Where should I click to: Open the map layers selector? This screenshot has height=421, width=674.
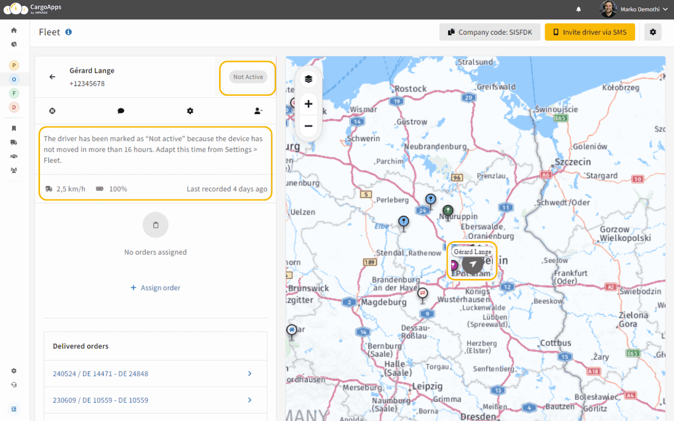[308, 78]
